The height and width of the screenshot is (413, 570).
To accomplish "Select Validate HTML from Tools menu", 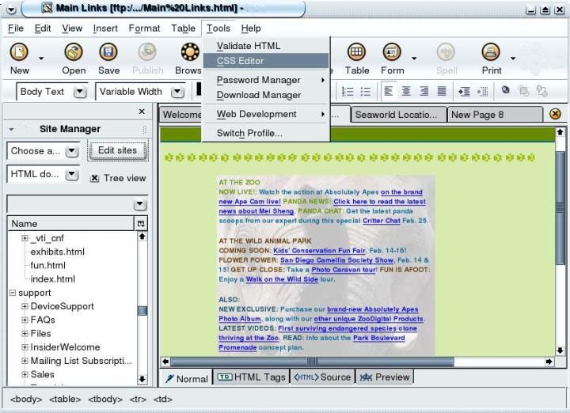I will pos(266,46).
